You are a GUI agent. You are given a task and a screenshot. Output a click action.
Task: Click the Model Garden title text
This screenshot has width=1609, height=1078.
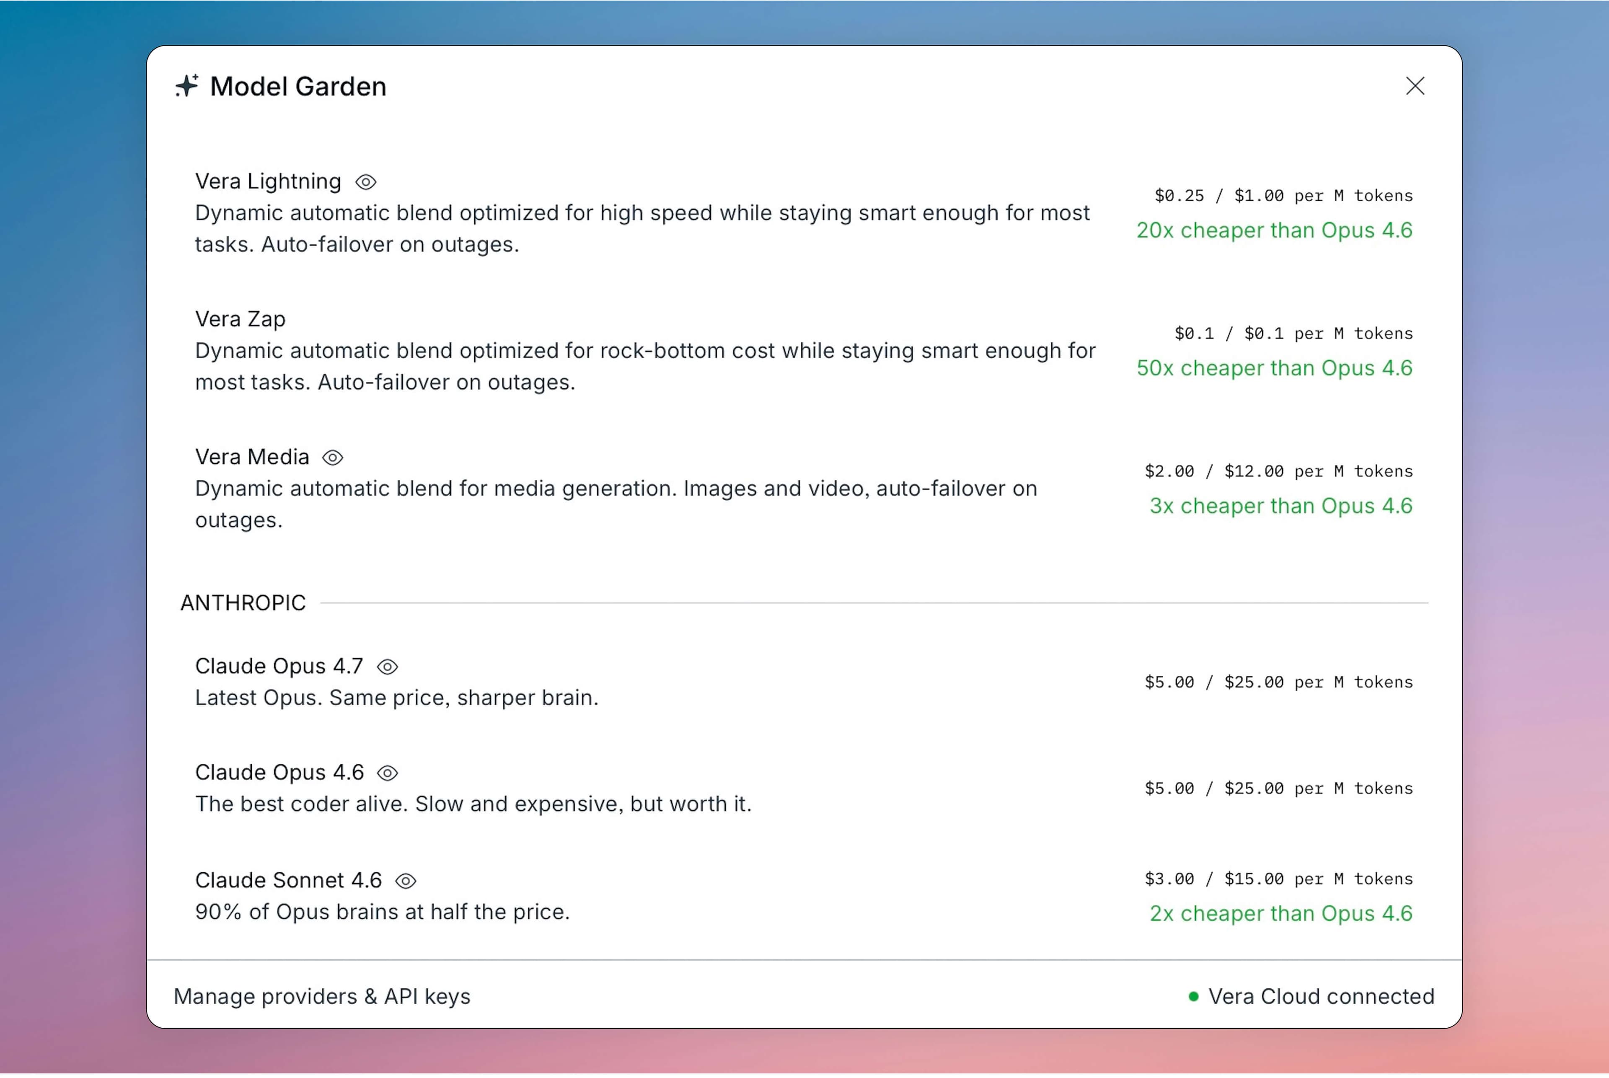click(298, 87)
